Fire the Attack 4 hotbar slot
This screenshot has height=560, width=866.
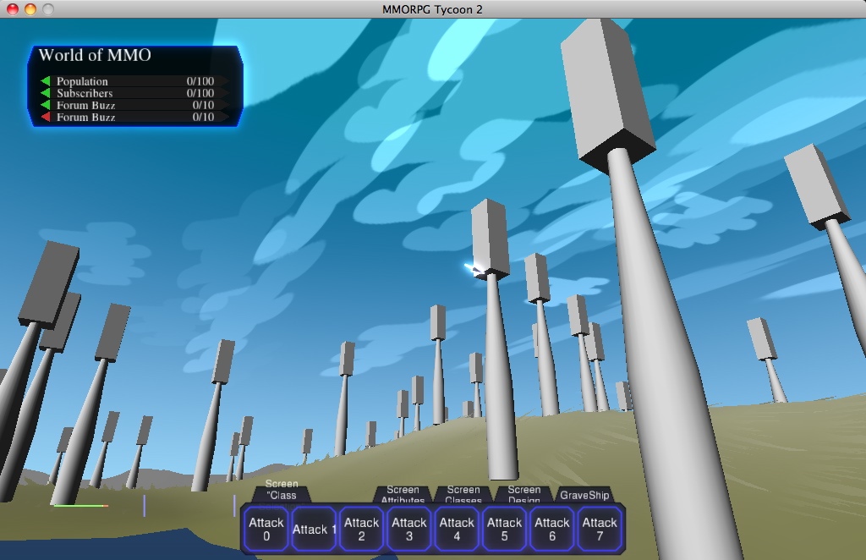click(457, 529)
